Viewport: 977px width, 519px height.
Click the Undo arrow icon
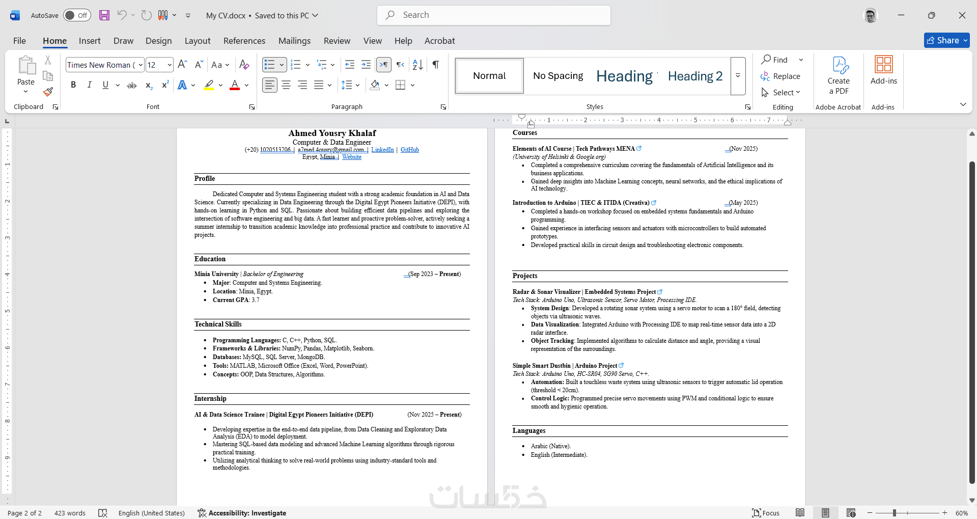(122, 15)
